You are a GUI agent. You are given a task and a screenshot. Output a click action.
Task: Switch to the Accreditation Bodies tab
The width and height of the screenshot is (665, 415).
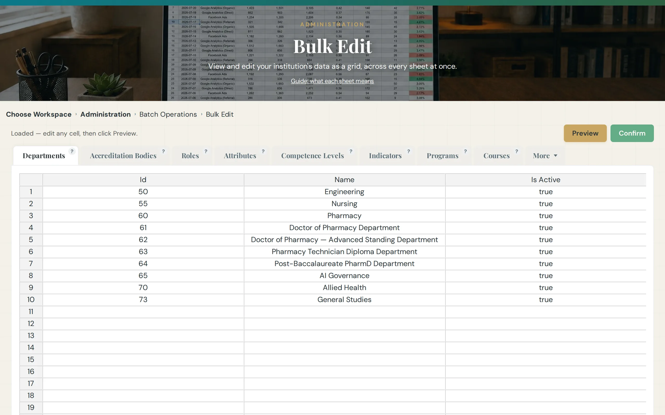click(123, 156)
